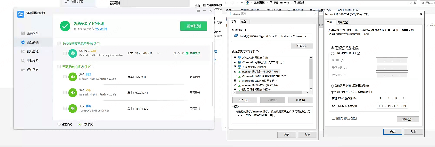Select 使用下面的 IP 地址 radio button
The height and width of the screenshot is (147, 435).
click(332, 53)
